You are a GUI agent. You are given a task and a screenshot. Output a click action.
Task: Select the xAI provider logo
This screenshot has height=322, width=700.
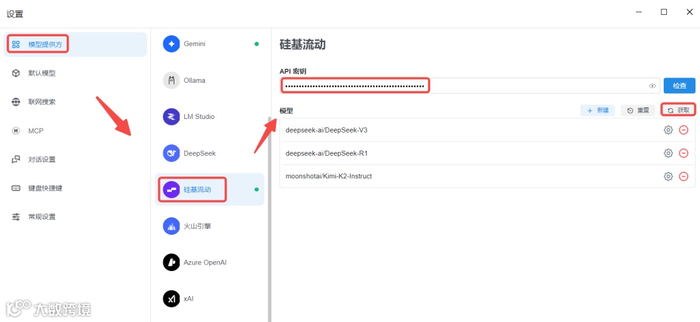171,299
